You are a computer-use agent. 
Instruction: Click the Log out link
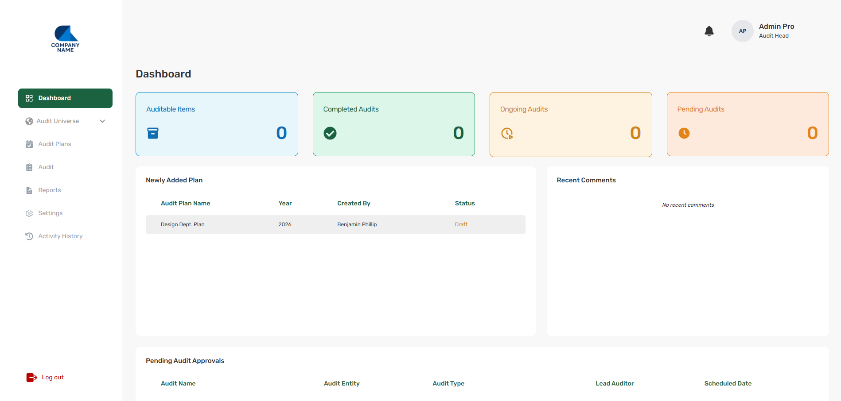[53, 378]
